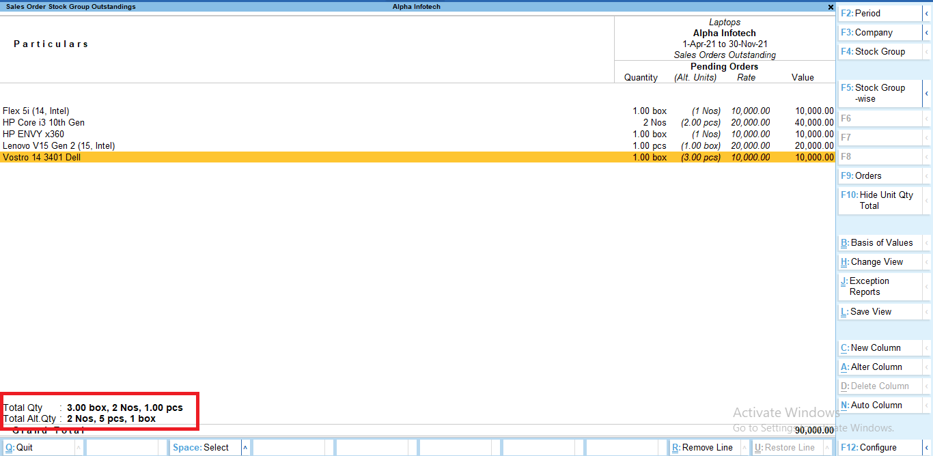Viewport: 933px width, 456px height.
Task: Expand the chevron next to F12: Configure
Action: click(x=928, y=447)
